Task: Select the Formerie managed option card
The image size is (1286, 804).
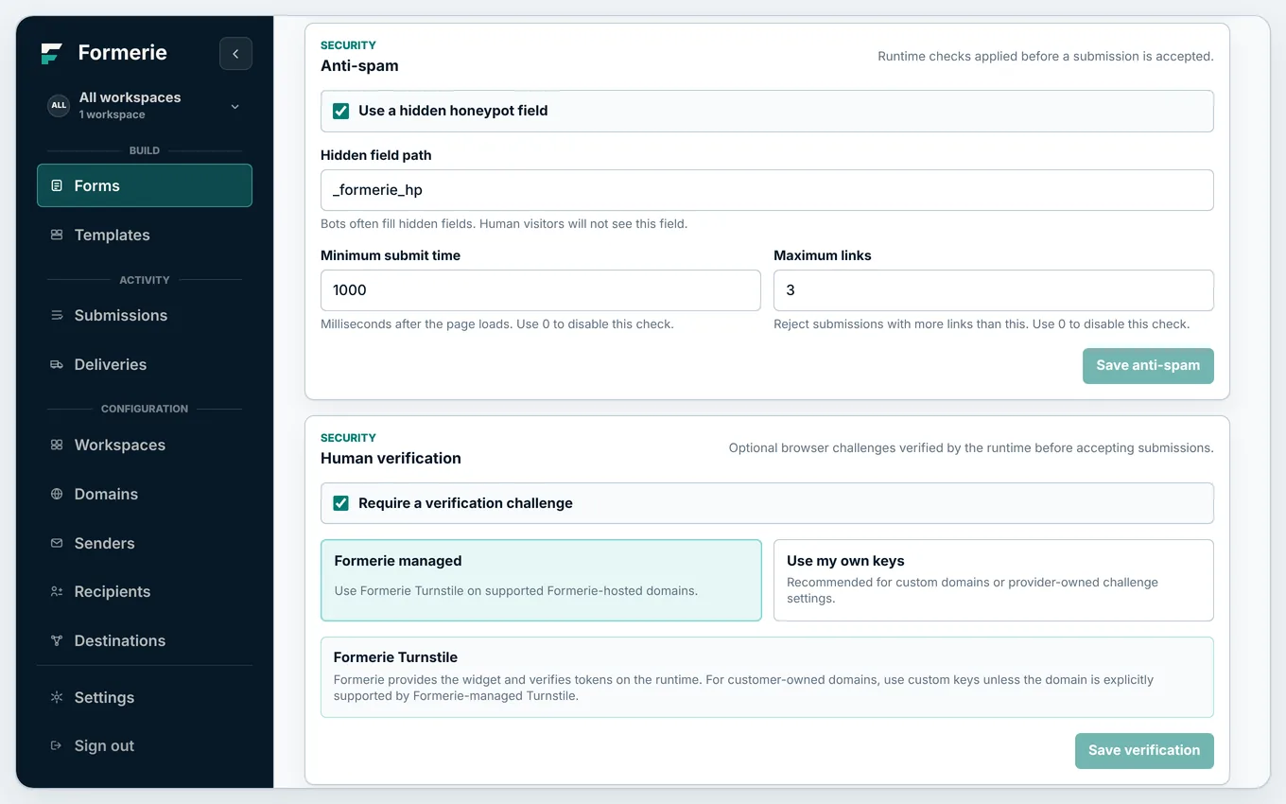Action: pos(541,580)
